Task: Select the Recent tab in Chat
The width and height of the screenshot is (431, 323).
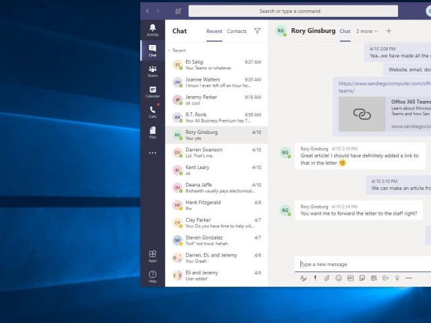Action: 214,32
